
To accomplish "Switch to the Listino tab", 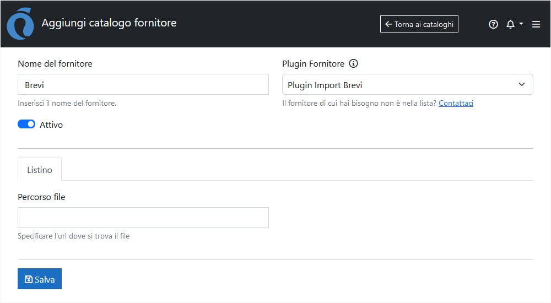I will [40, 170].
